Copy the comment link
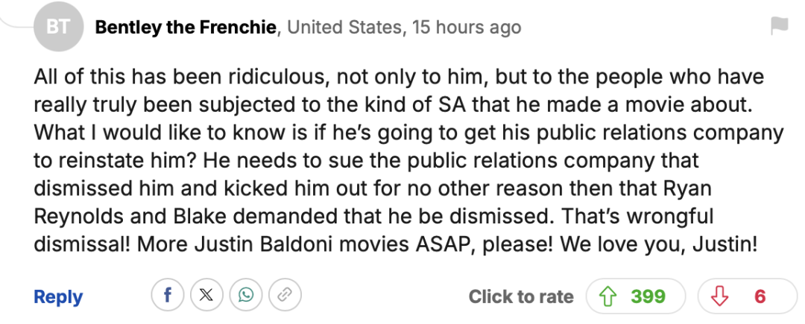 click(x=284, y=296)
